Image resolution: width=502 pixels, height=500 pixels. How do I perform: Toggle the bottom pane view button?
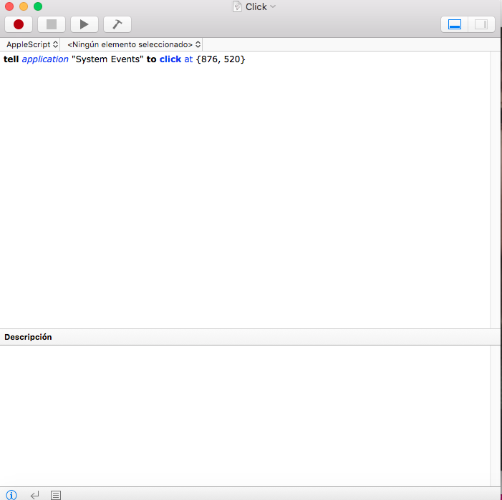click(x=454, y=24)
